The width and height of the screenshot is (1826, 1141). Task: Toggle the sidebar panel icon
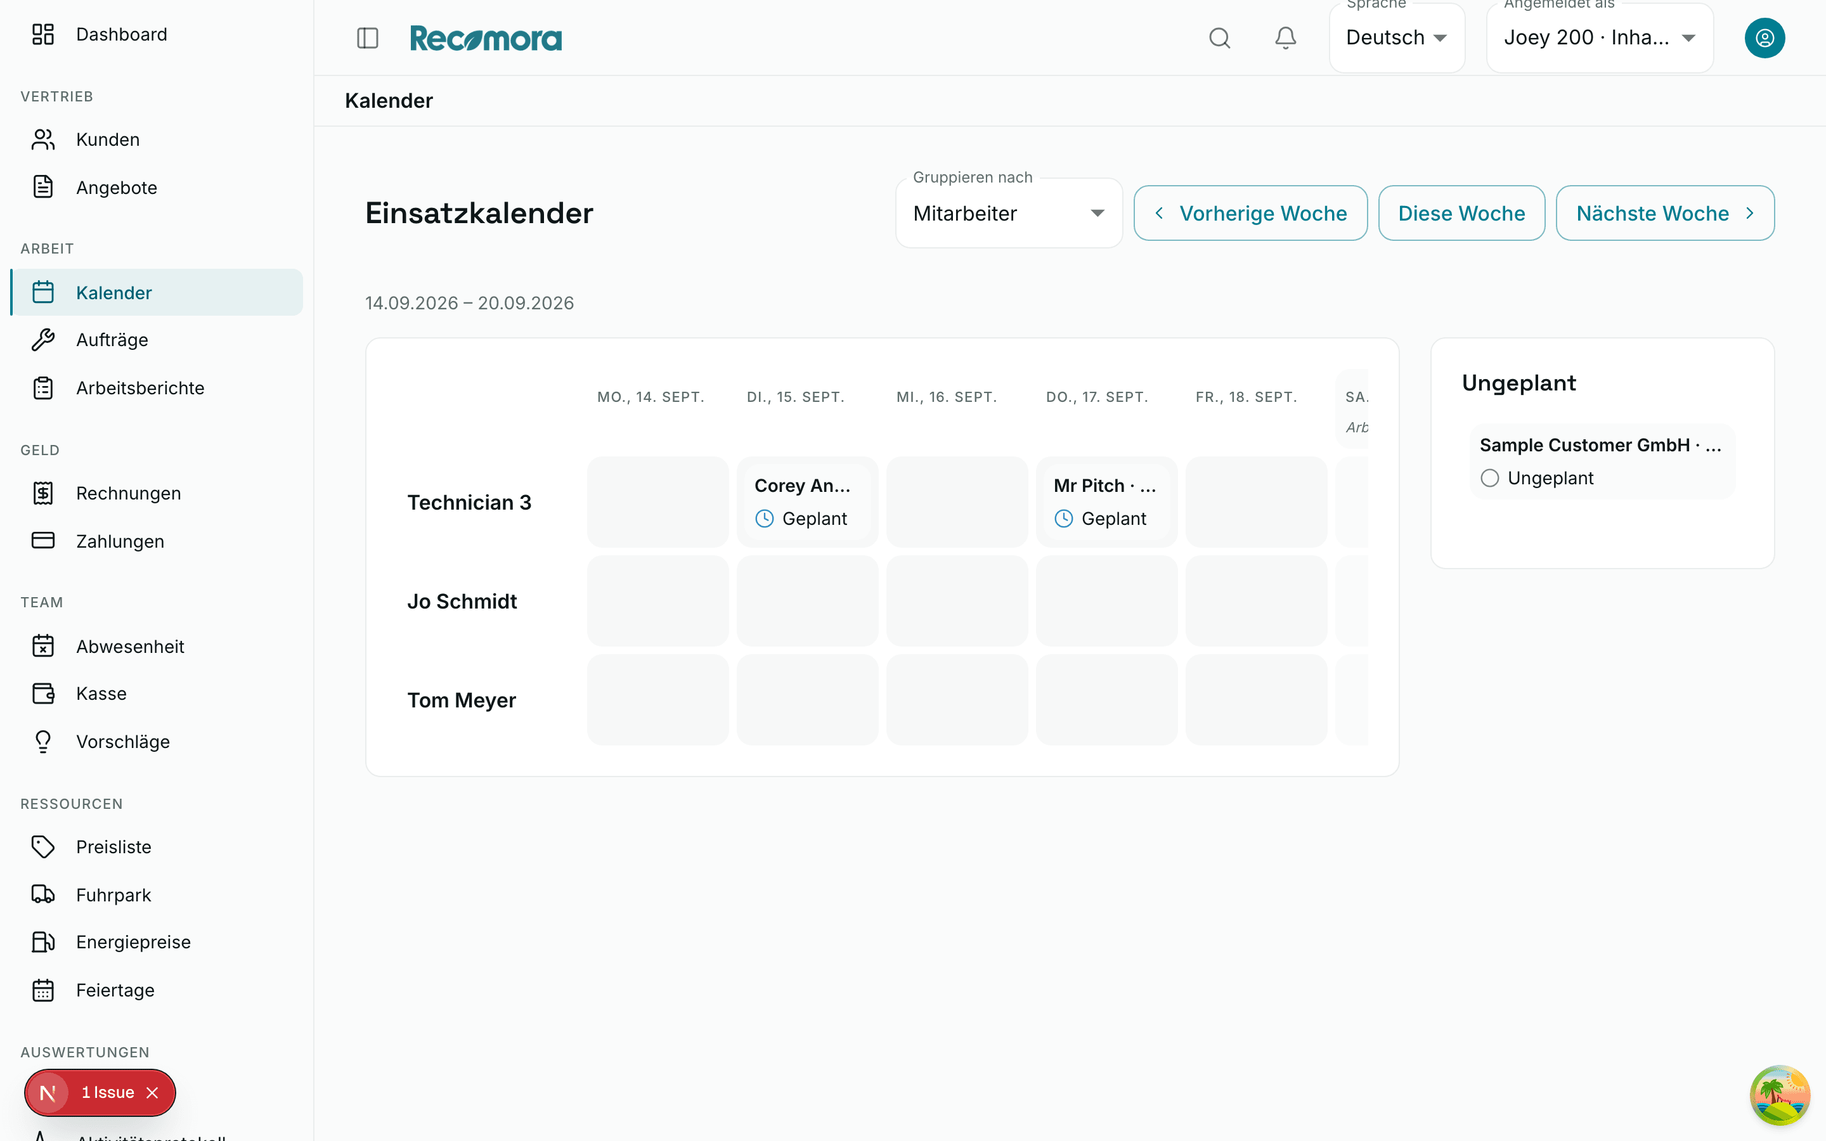(368, 38)
